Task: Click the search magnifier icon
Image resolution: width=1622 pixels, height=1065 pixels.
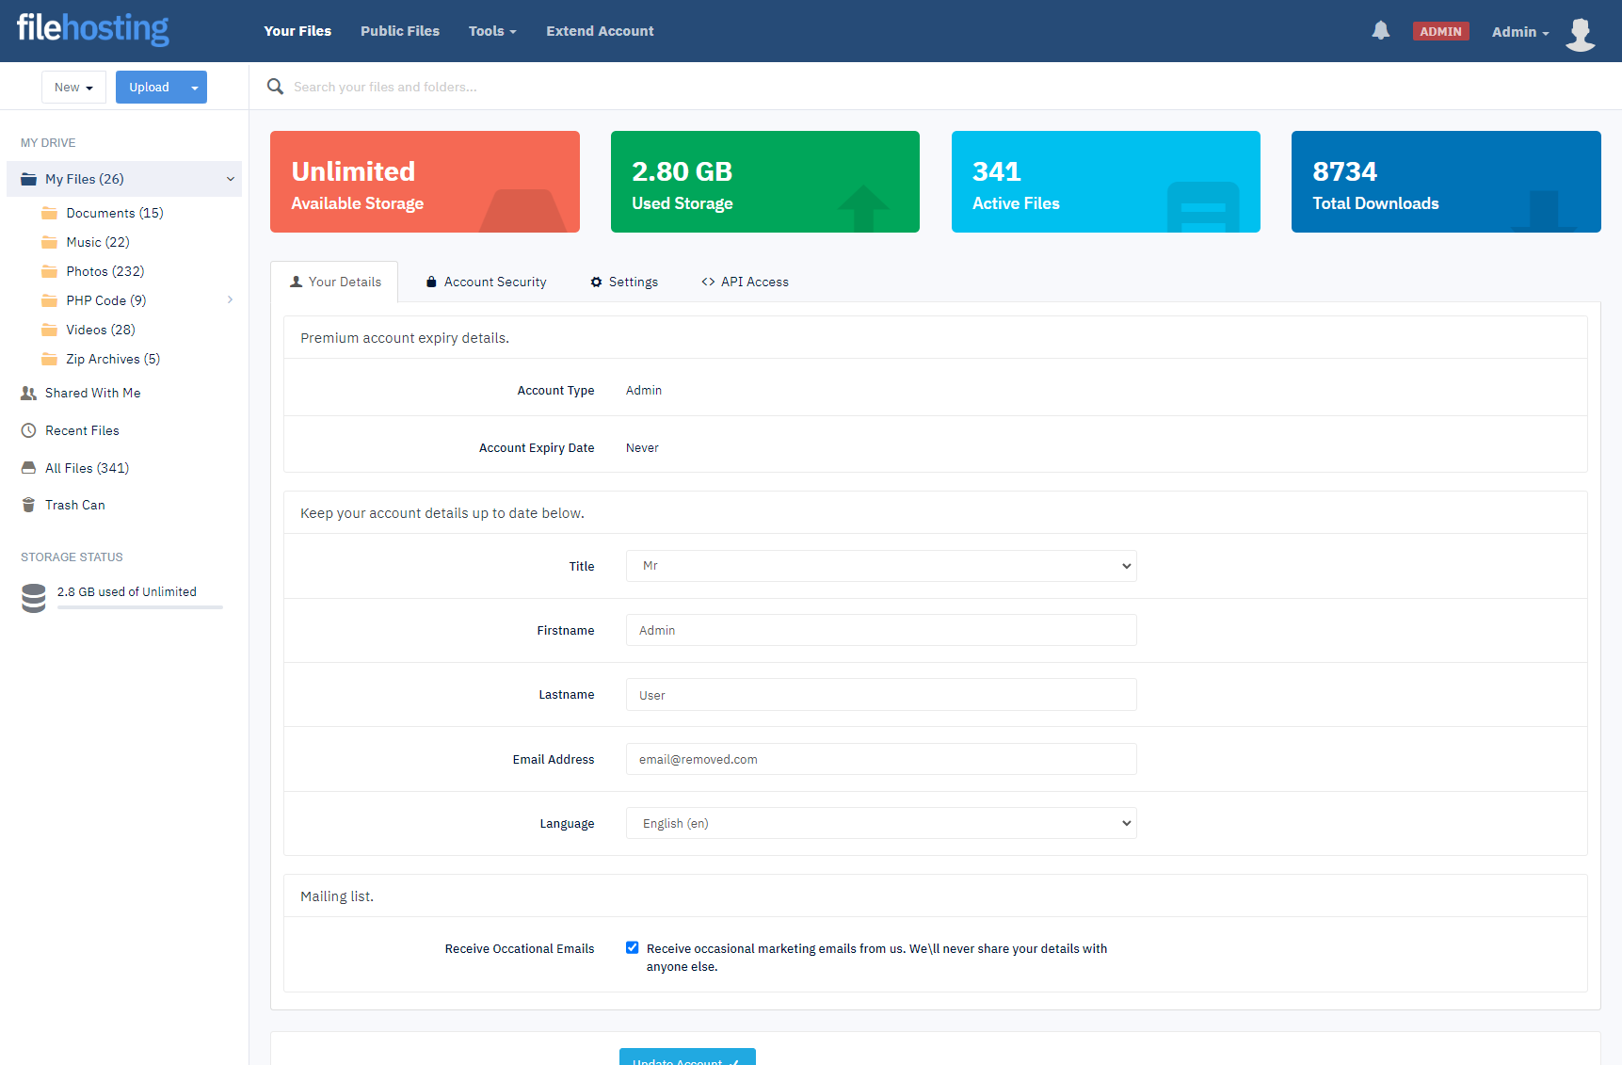Action: (x=275, y=87)
